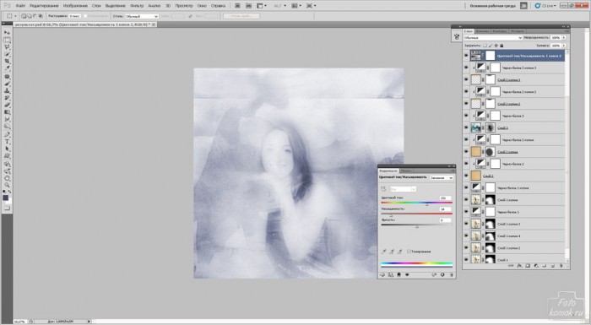Open the Файл menu
591x325 pixels.
pos(20,6)
